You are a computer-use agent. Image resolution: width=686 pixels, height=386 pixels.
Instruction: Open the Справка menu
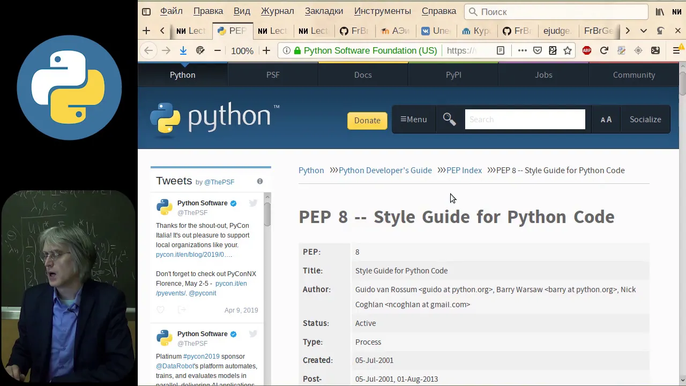click(x=439, y=11)
